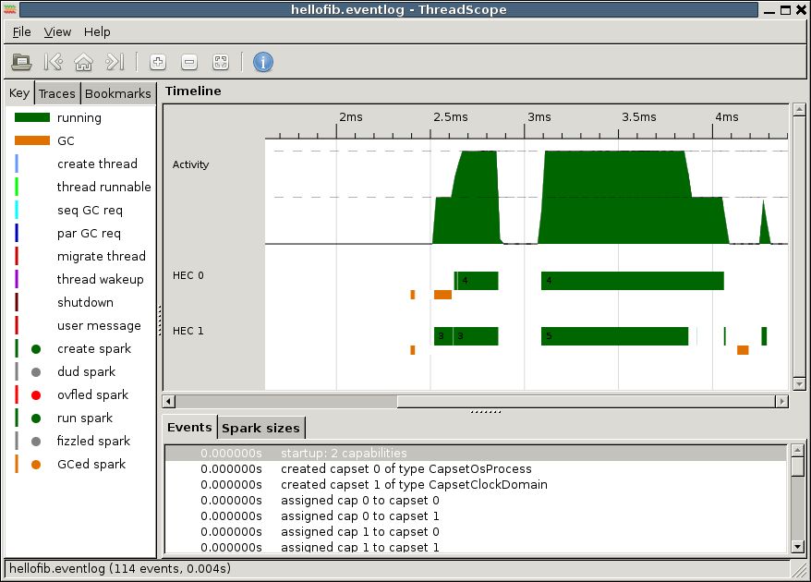The width and height of the screenshot is (811, 582).
Task: Jump to the start of the timeline
Action: tap(54, 62)
